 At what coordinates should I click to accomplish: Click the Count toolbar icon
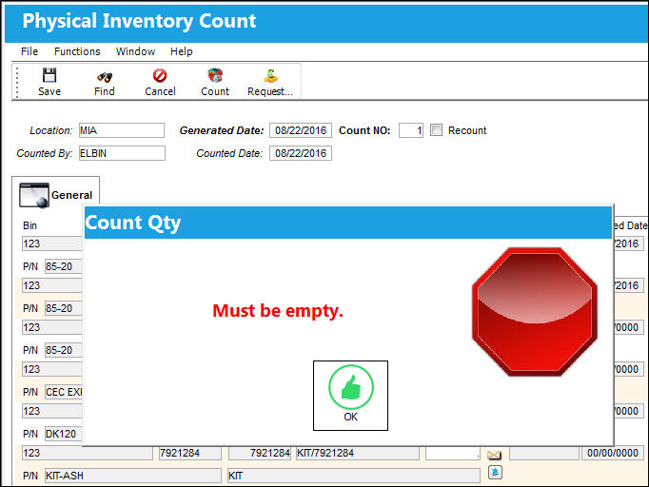point(215,76)
